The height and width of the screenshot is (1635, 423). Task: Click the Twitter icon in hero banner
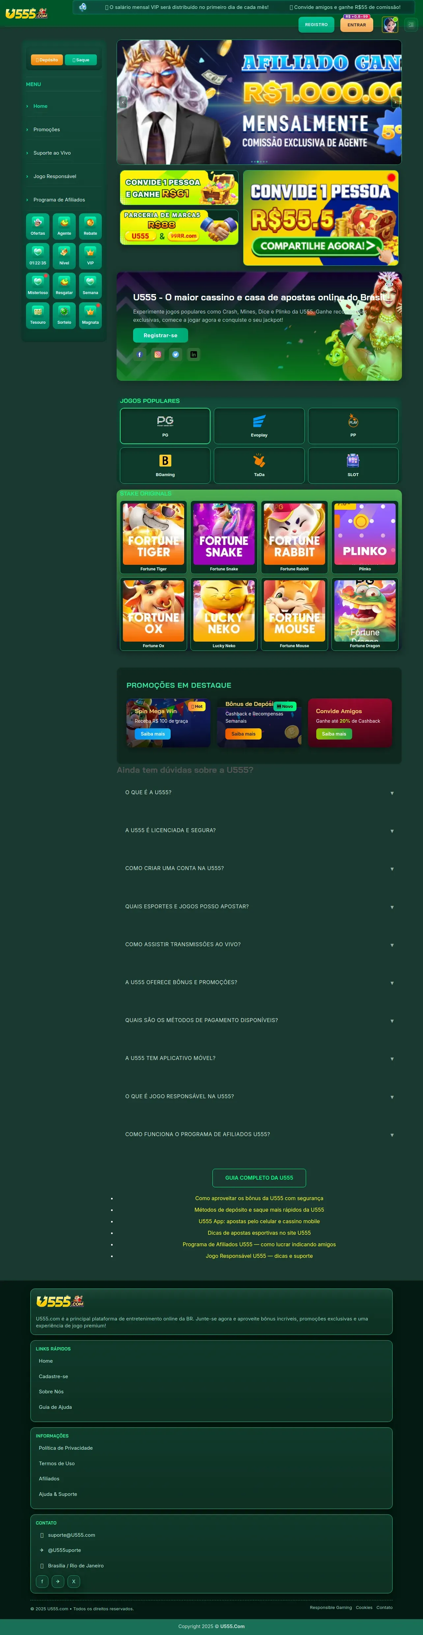coord(176,354)
